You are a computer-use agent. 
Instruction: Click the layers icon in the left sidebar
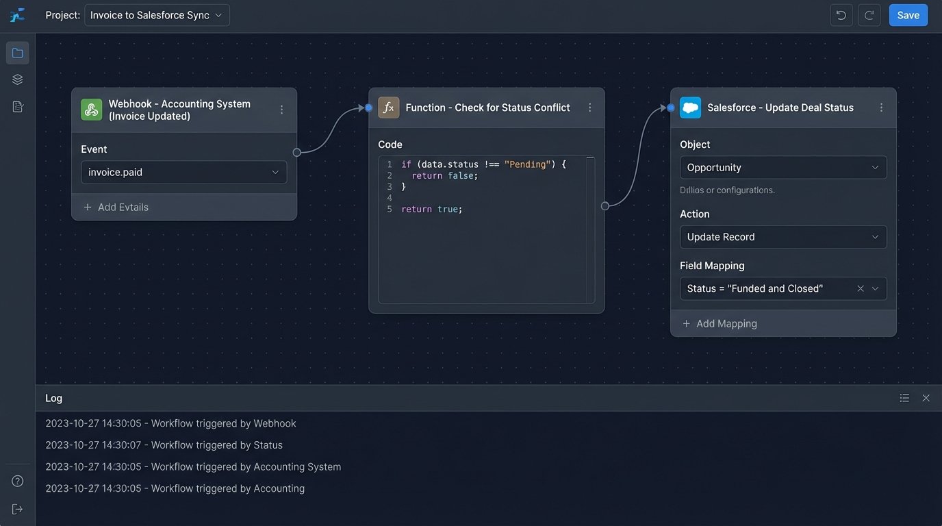click(x=17, y=79)
